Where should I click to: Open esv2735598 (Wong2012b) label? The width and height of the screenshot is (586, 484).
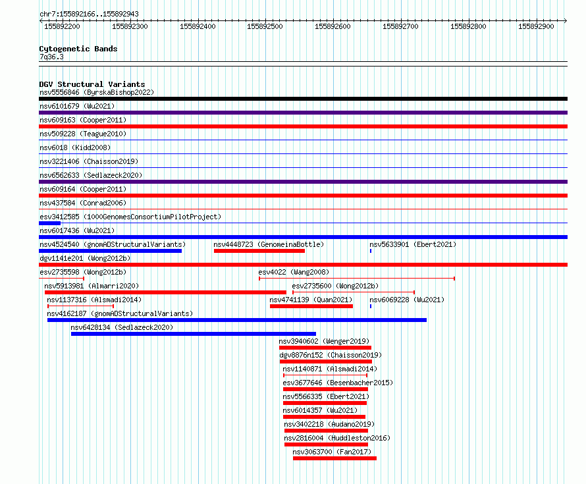(83, 272)
